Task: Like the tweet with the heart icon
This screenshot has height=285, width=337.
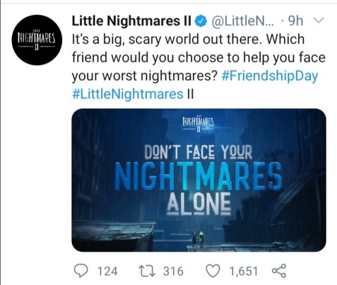Action: 213,271
